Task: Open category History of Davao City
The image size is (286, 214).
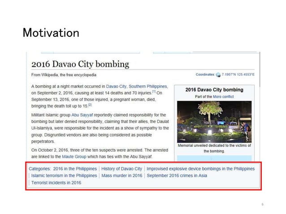Action: point(121,169)
